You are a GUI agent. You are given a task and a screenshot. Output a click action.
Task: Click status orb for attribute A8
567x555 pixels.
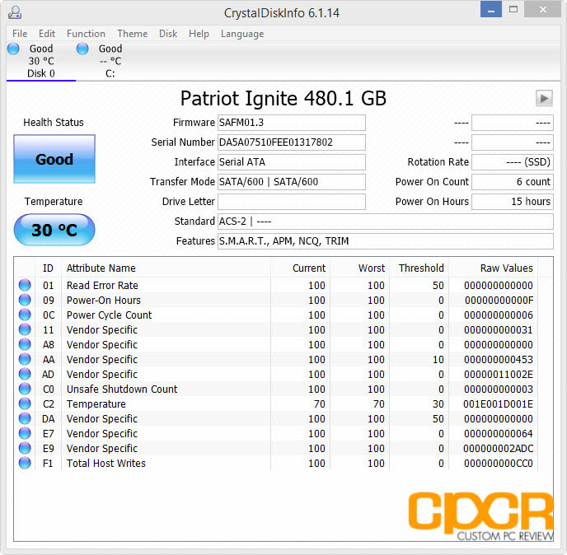(25, 344)
